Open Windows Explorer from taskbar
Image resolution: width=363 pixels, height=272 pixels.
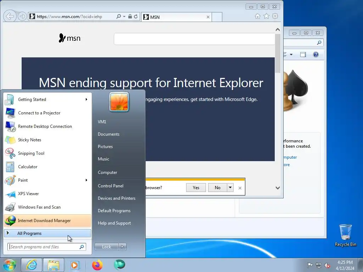(54, 265)
